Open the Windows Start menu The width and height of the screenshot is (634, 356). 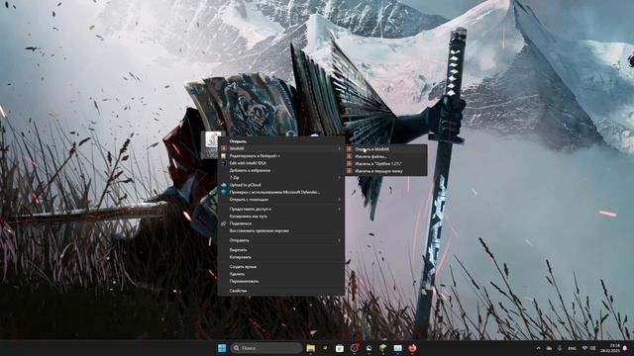coord(222,348)
